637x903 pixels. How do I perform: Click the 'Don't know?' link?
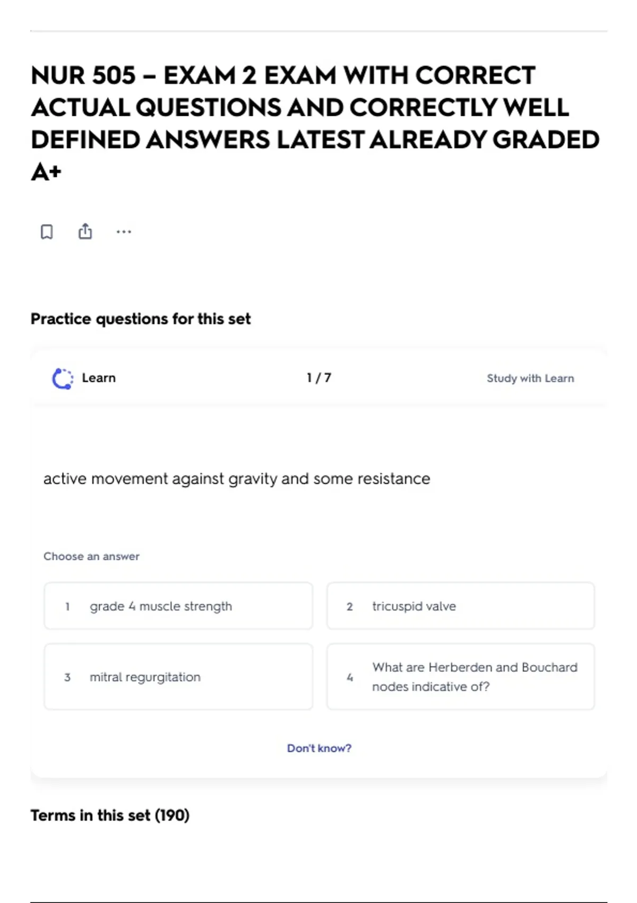[x=319, y=748]
